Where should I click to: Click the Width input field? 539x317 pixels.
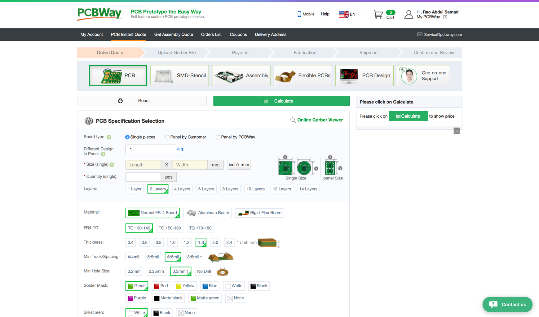pos(190,165)
